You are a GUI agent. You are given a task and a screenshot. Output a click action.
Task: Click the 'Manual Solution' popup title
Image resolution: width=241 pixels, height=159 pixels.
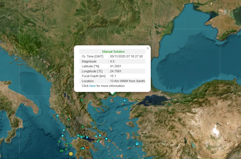pos(113,51)
